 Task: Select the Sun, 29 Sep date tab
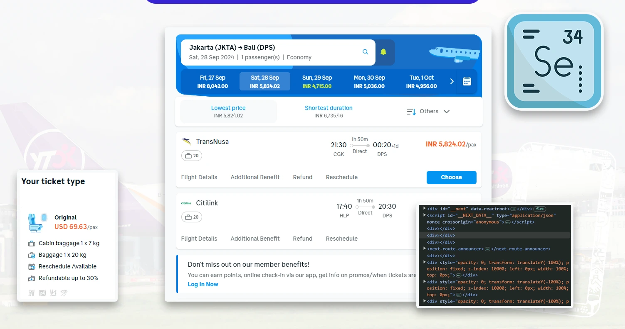(x=317, y=81)
